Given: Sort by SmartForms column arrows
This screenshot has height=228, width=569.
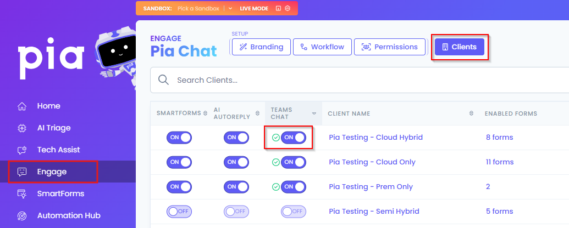Looking at the screenshot, I should click(206, 113).
